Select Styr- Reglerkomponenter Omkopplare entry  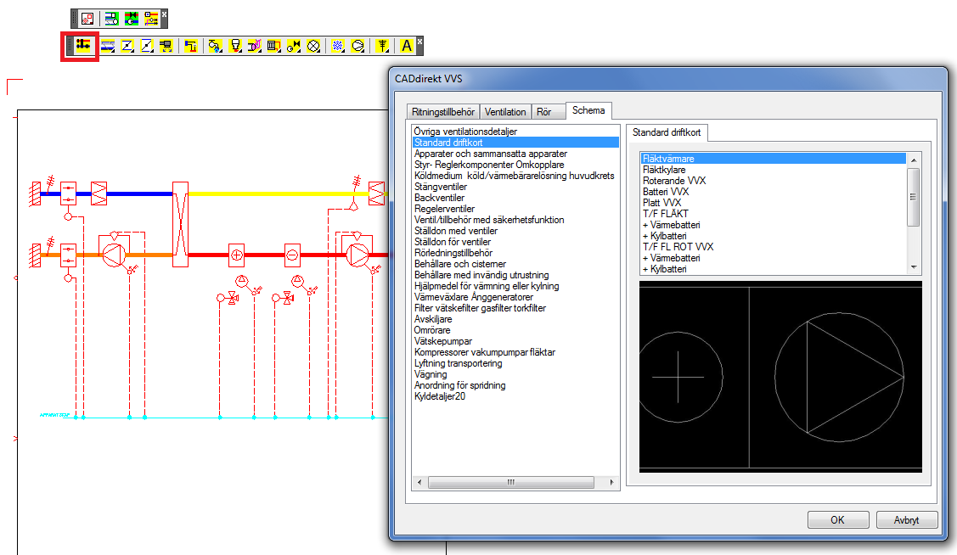[x=489, y=165]
